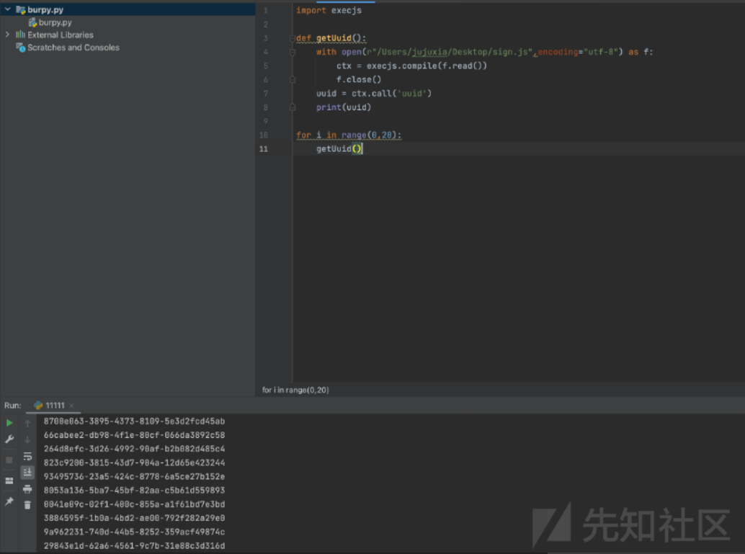This screenshot has width=745, height=554.
Task: Click the output line starting with 8053a136
Action: (x=135, y=490)
